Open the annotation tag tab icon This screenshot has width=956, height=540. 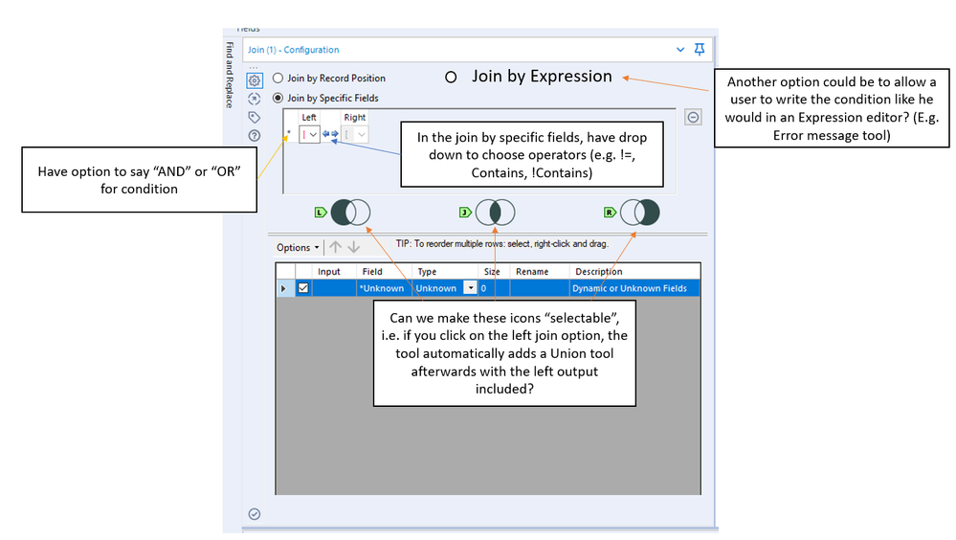pyautogui.click(x=255, y=117)
